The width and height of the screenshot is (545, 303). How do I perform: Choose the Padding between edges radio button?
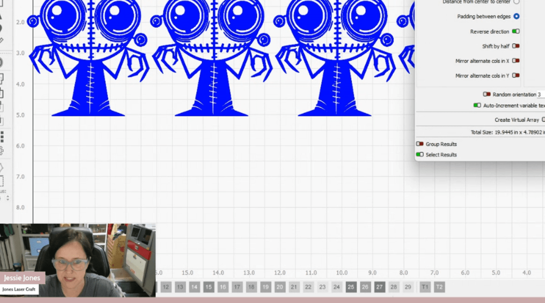pos(516,17)
